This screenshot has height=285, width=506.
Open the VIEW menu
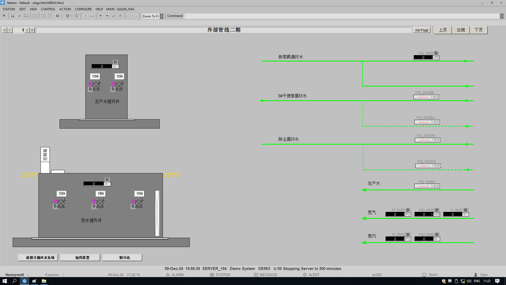click(x=33, y=9)
